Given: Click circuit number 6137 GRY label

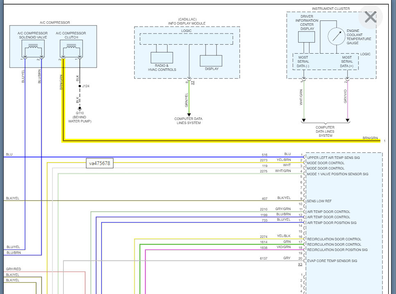Looking at the screenshot, I should pyautogui.click(x=264, y=259).
